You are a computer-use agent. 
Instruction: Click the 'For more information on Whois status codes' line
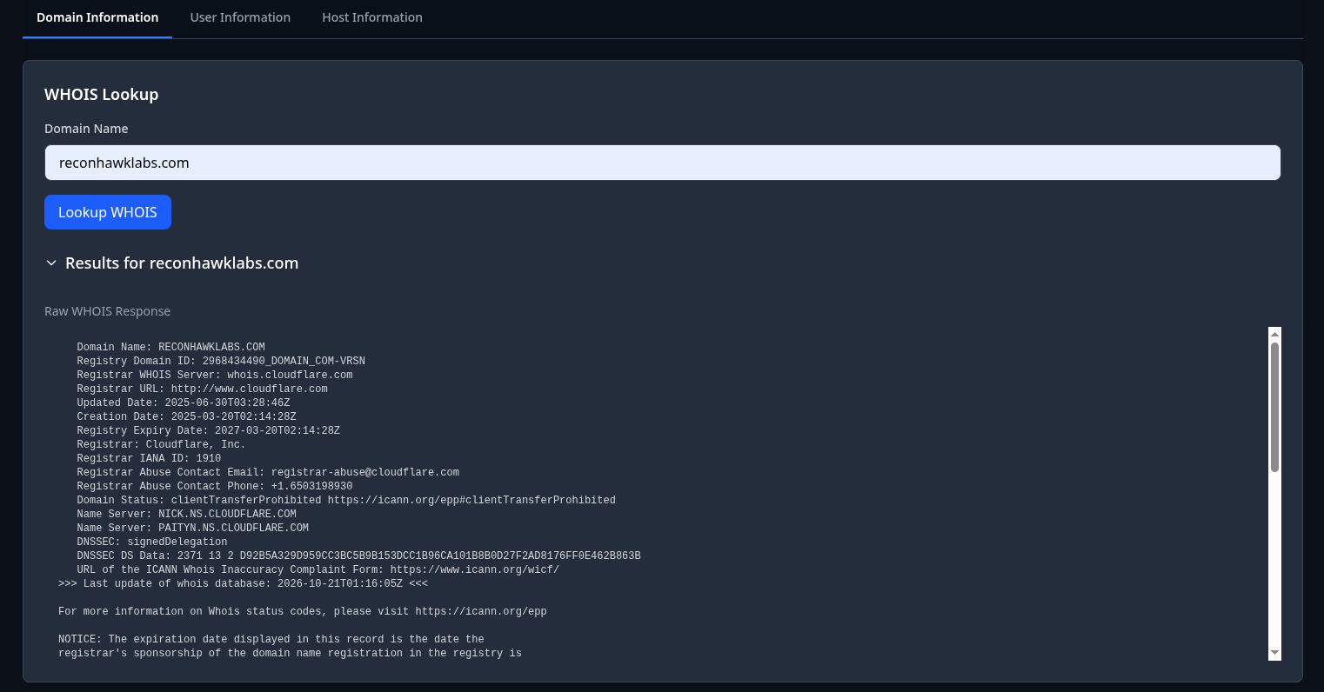[303, 611]
